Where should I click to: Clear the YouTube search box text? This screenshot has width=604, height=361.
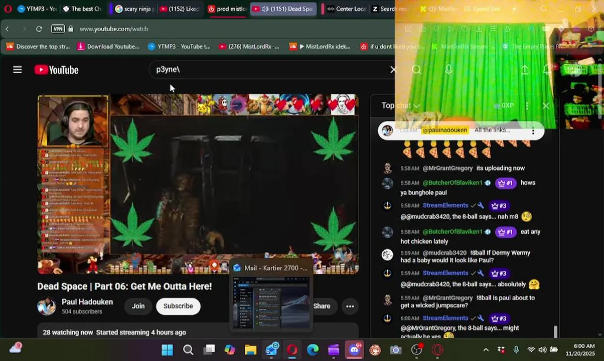point(393,70)
